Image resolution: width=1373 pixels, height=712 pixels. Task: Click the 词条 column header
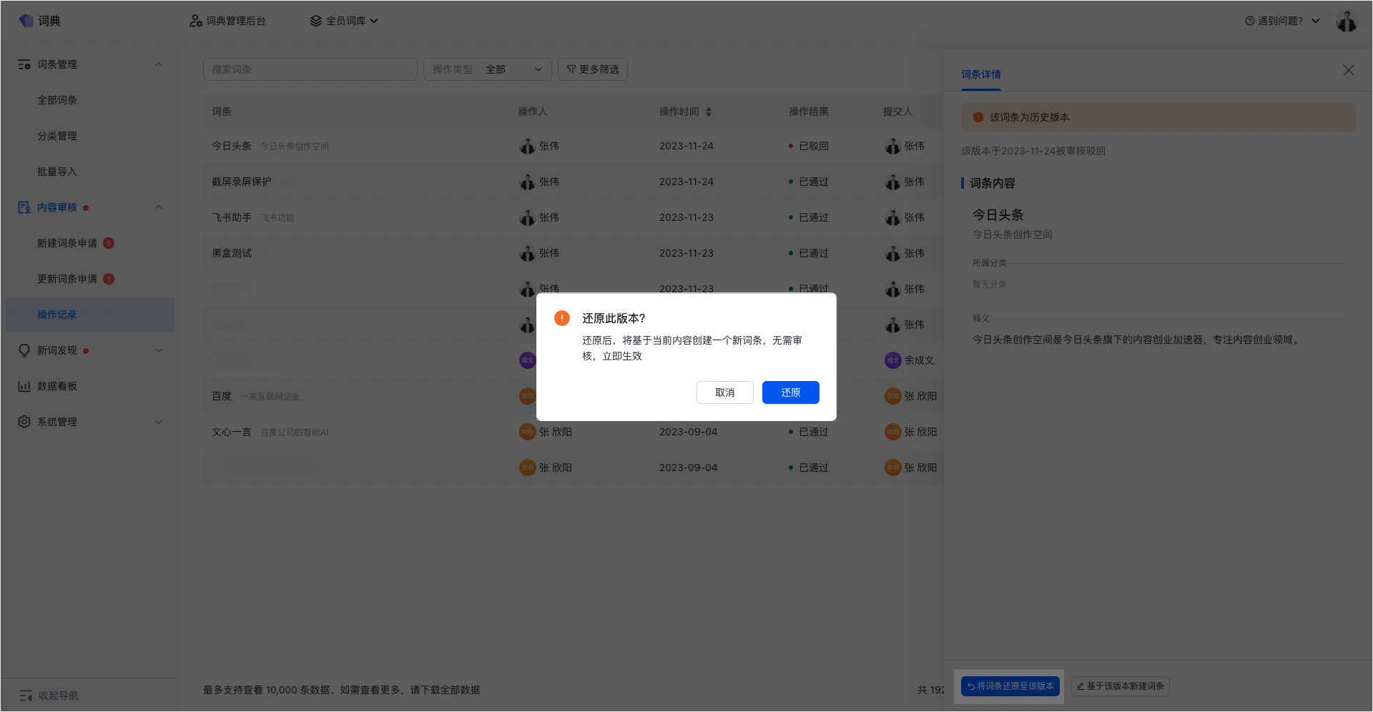222,112
